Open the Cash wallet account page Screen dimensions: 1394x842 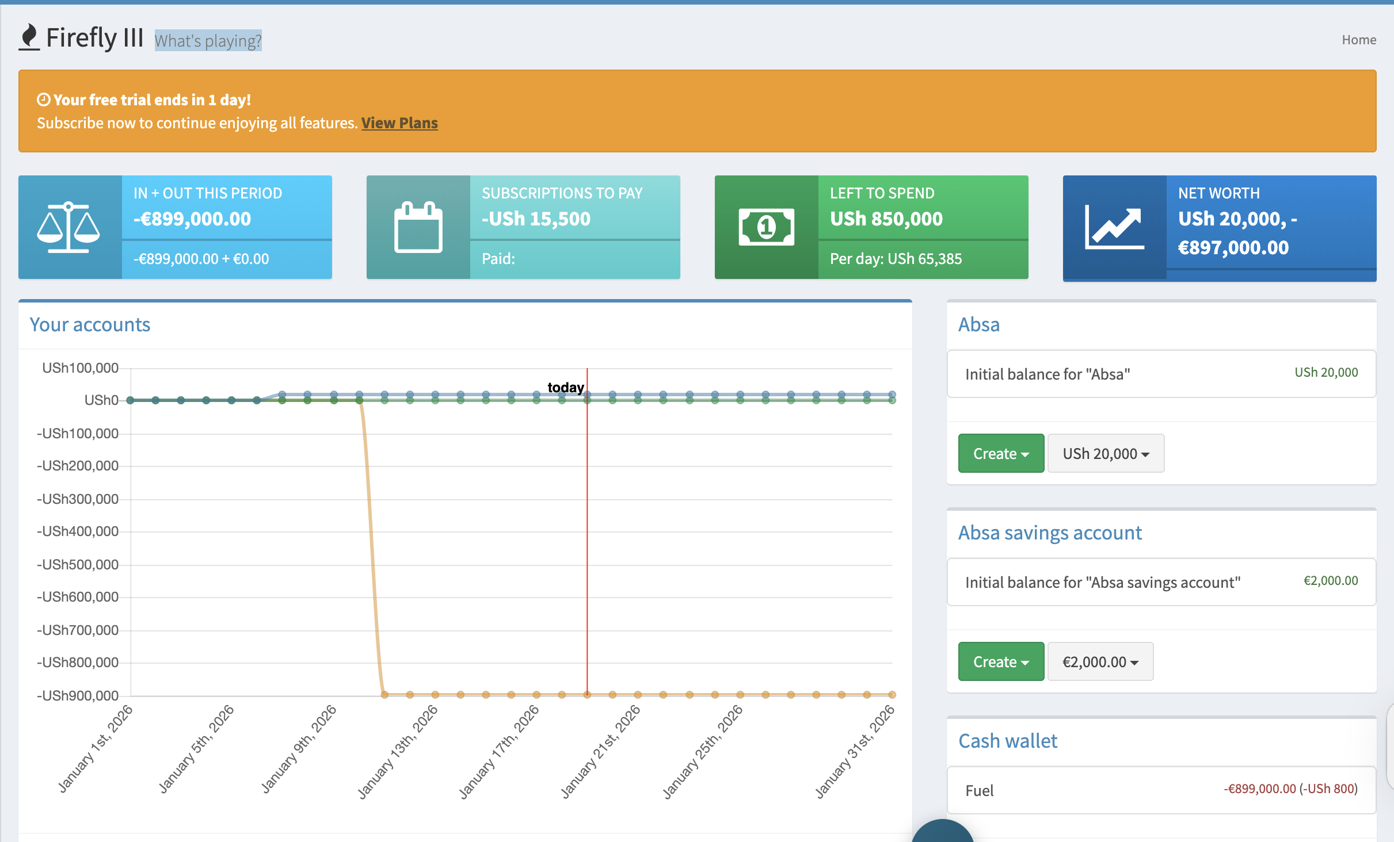pyautogui.click(x=1007, y=741)
